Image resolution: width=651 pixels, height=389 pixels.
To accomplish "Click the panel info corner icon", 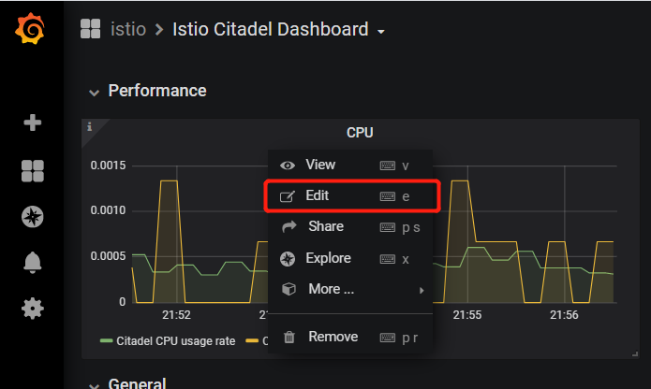I will point(90,127).
